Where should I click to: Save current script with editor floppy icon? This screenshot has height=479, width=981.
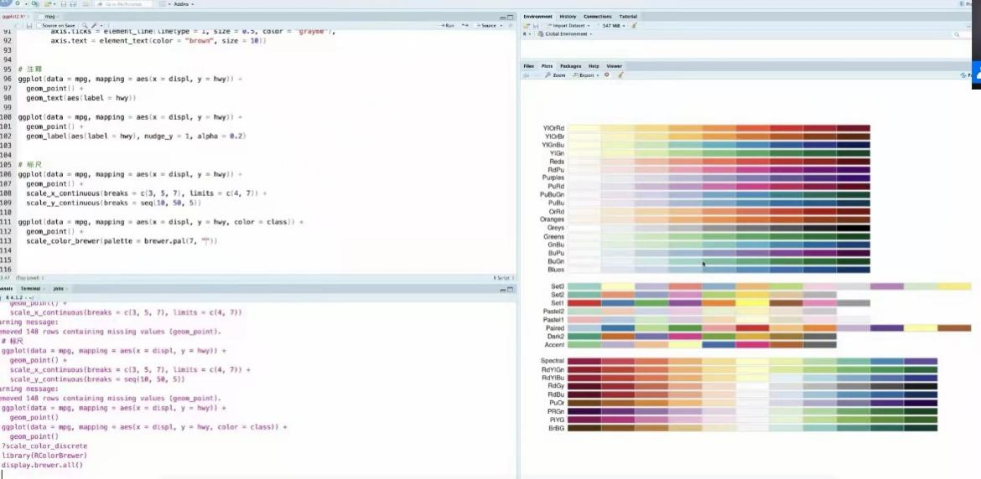pyautogui.click(x=29, y=25)
